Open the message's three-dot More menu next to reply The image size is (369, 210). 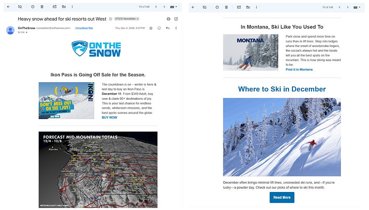tap(176, 28)
